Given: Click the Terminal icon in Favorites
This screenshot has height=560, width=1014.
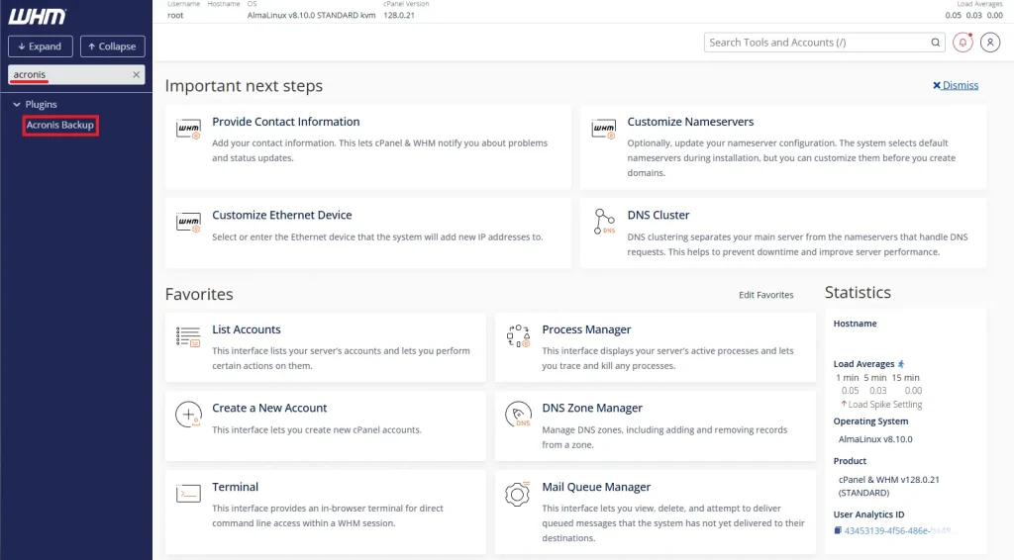Looking at the screenshot, I should coord(188,495).
